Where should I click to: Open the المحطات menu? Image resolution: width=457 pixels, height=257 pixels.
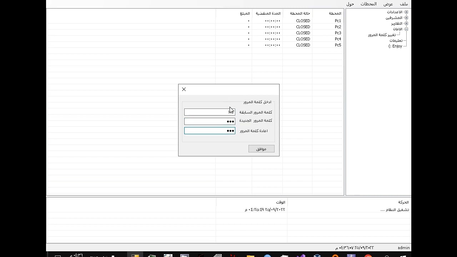click(x=368, y=4)
